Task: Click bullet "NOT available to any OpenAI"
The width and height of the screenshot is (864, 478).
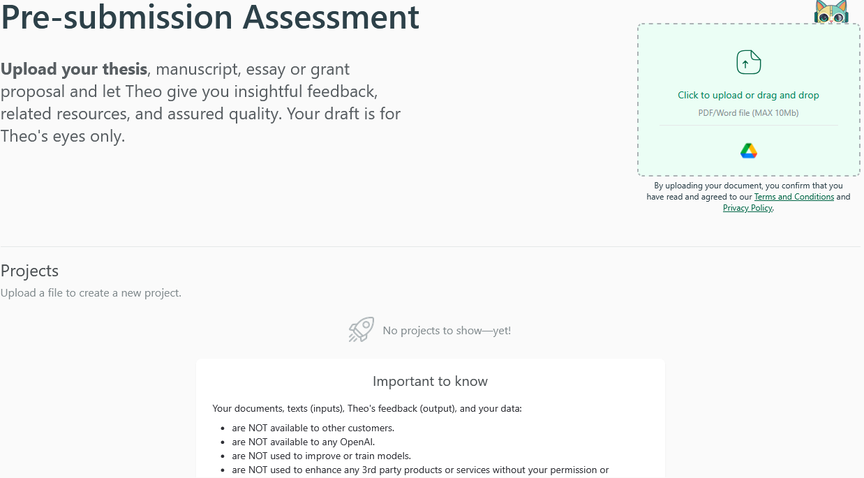Action: pyautogui.click(x=308, y=442)
